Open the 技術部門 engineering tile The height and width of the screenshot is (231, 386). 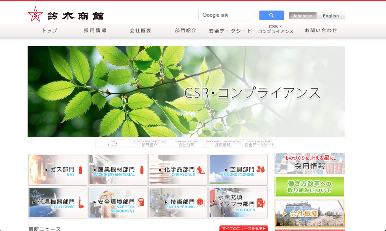click(x=178, y=202)
